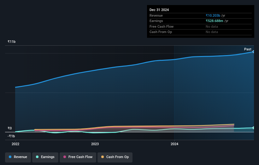Toggle the Free Cash Flow legend button
The height and width of the screenshot is (165, 259).
[78, 157]
